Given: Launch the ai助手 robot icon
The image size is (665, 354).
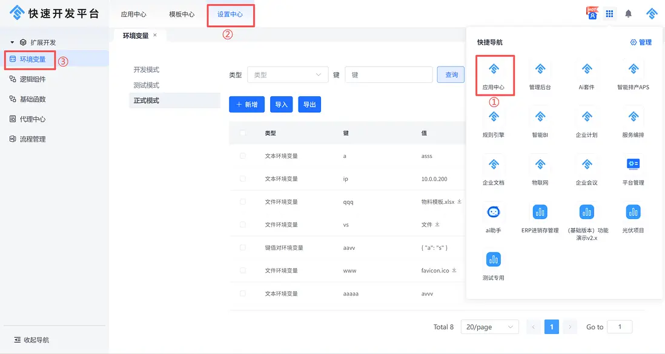Looking at the screenshot, I should 494,212.
